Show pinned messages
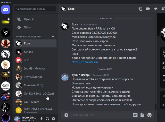165x122 pixels. tap(156, 9)
